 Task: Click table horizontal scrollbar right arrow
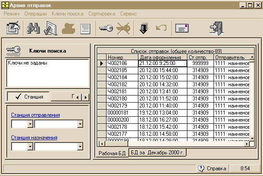tap(247, 144)
